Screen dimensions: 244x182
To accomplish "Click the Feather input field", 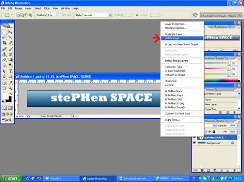I will [51, 15].
